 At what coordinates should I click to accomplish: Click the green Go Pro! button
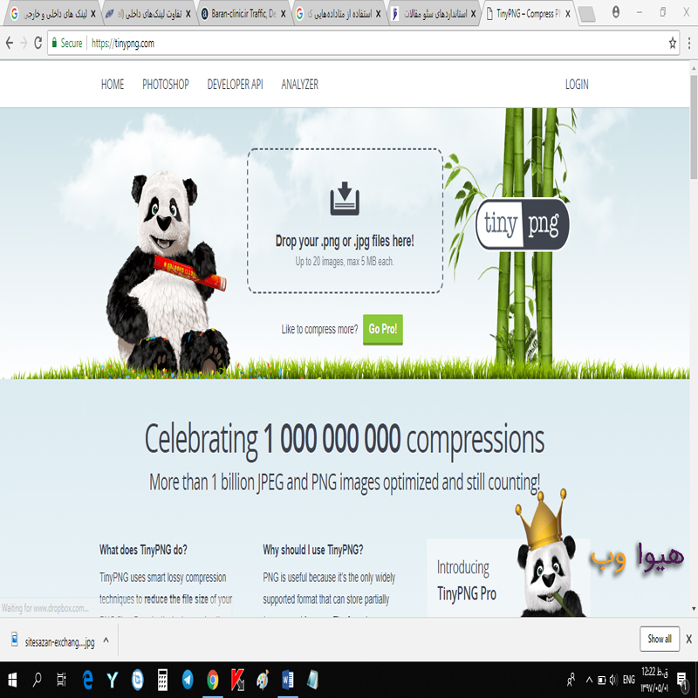click(x=383, y=330)
